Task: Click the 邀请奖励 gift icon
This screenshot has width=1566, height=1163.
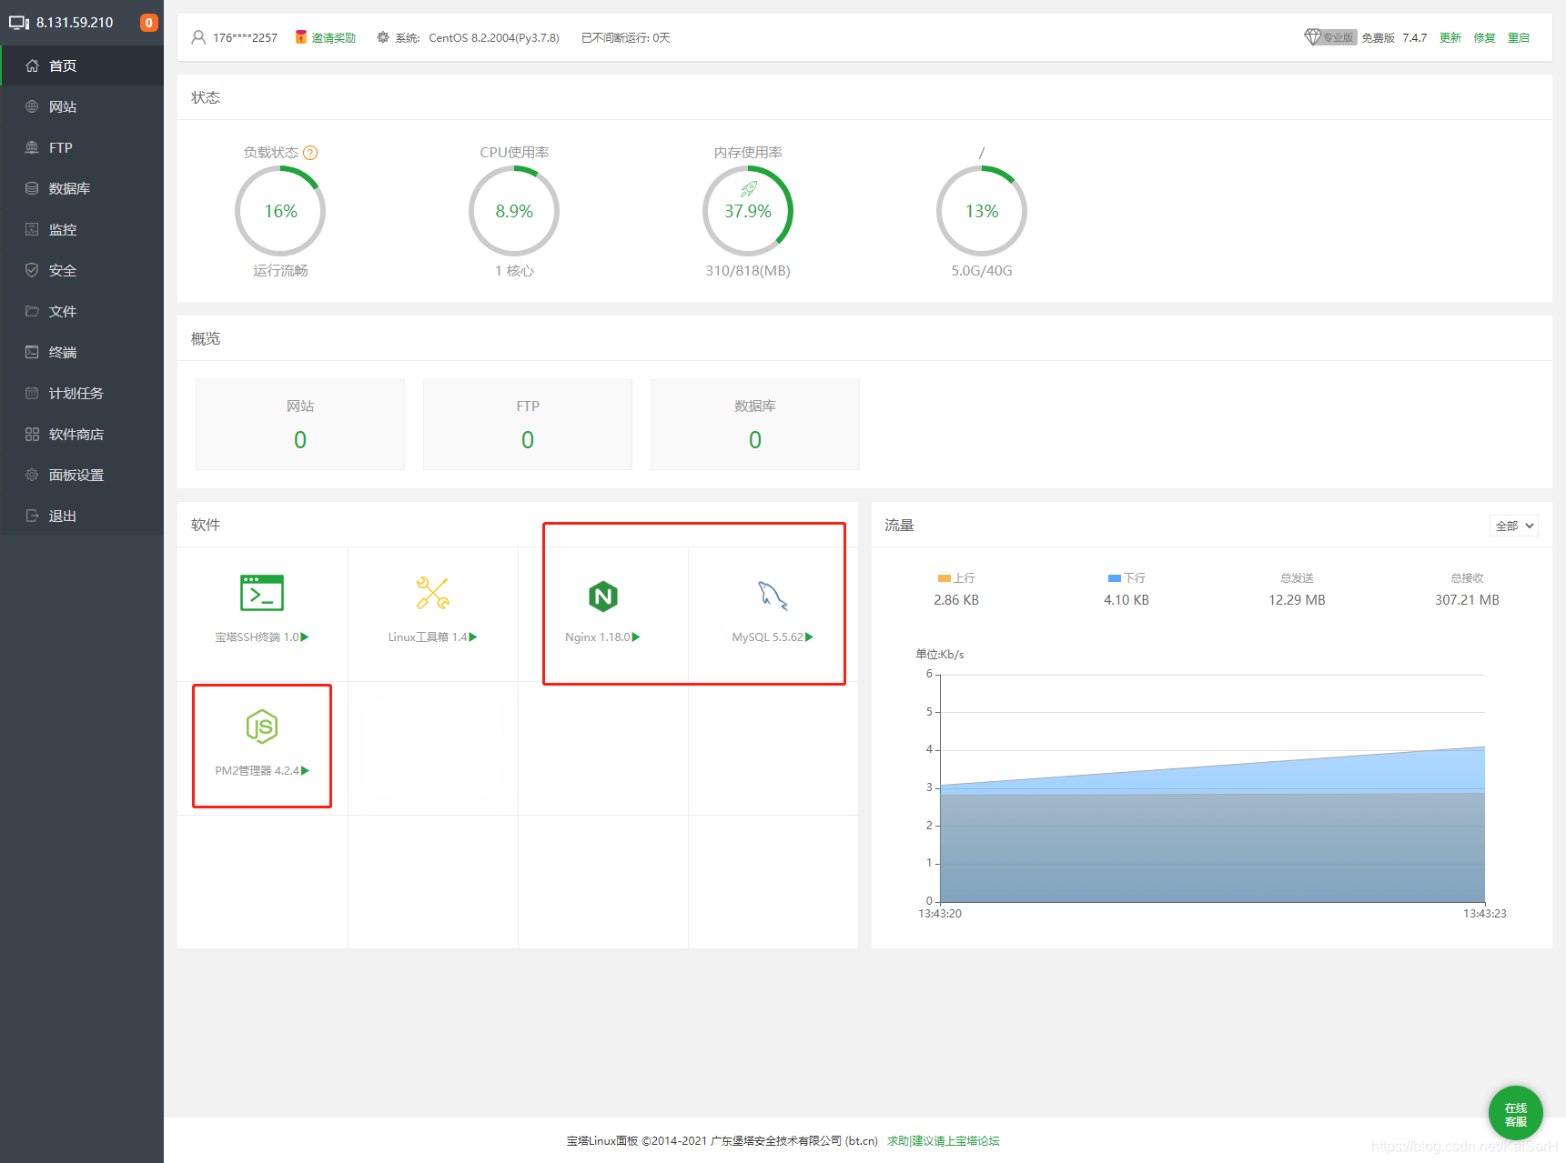Action: 300,37
